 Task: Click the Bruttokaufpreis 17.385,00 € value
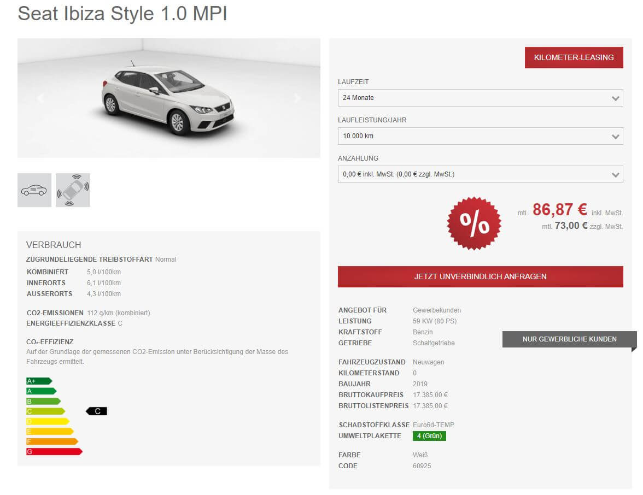pyautogui.click(x=430, y=395)
